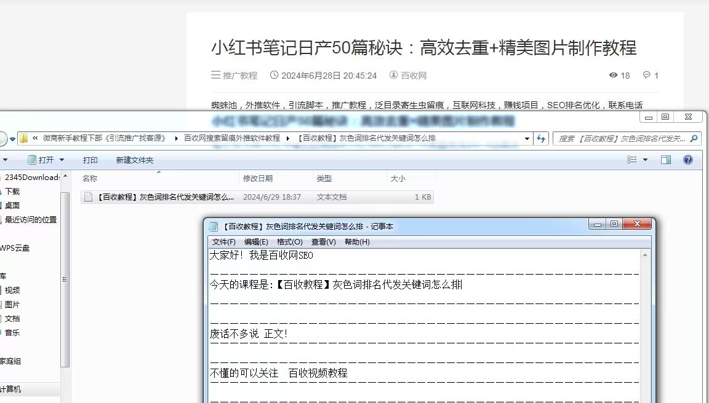This screenshot has height=403, width=709.
Task: Open 推广教程 category link on webpage
Action: (240, 76)
